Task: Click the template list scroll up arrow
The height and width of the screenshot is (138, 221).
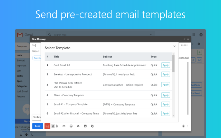Action: click(173, 54)
